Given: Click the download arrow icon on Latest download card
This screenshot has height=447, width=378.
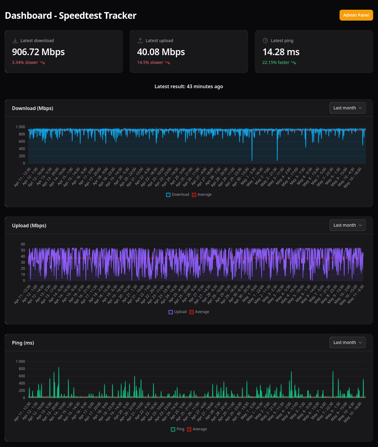Looking at the screenshot, I should pyautogui.click(x=15, y=40).
